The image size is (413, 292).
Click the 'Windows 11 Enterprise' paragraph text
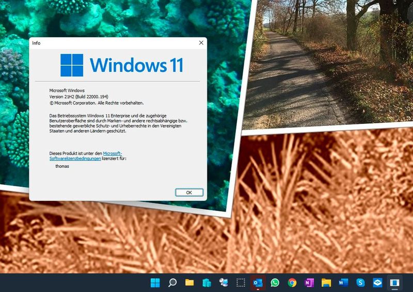coord(119,123)
